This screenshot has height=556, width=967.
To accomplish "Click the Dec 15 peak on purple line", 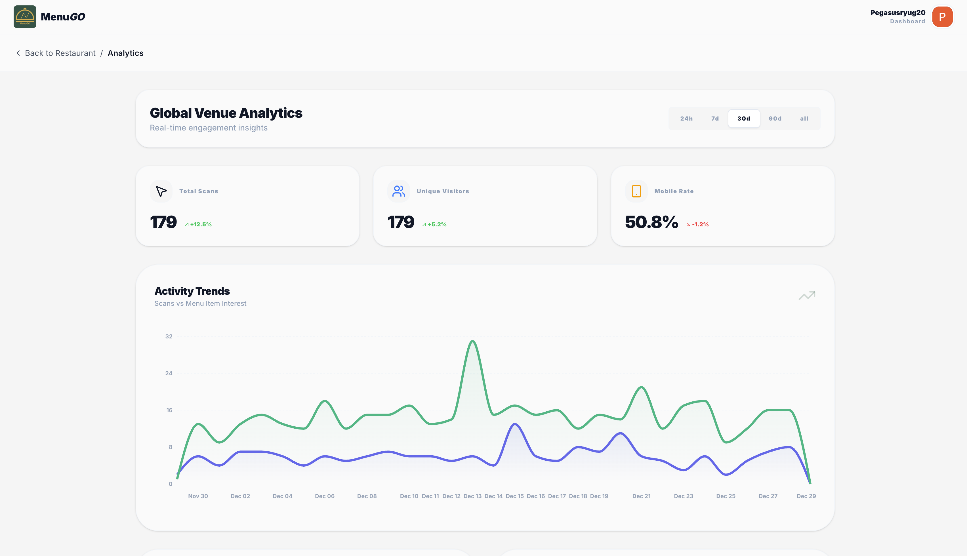I will pyautogui.click(x=515, y=424).
